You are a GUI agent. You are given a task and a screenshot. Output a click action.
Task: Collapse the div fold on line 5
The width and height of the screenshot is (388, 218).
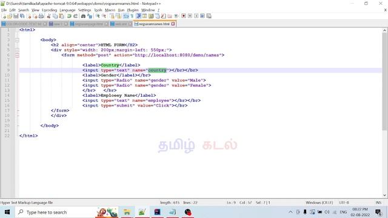pos(18,50)
